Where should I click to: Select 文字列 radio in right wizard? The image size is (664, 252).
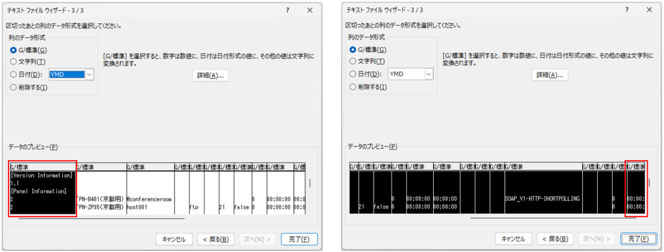click(x=353, y=61)
